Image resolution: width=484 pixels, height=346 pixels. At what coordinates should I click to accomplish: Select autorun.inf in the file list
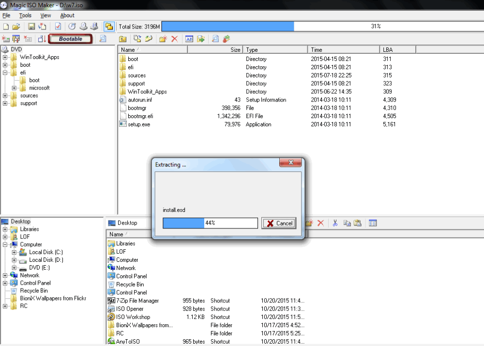point(140,100)
